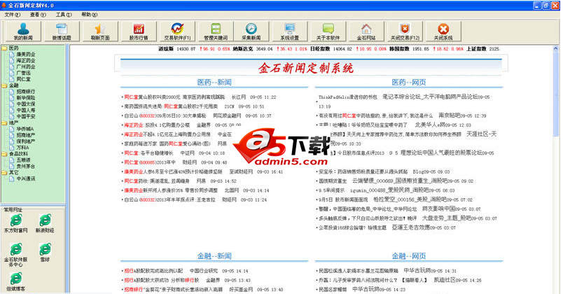Open the 工具 menu
563x294 pixels.
pyautogui.click(x=64, y=15)
